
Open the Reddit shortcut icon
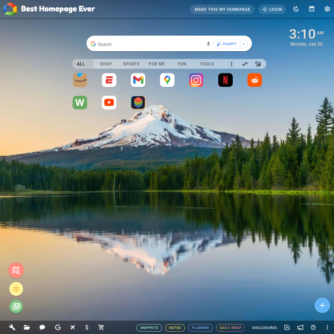click(x=254, y=80)
